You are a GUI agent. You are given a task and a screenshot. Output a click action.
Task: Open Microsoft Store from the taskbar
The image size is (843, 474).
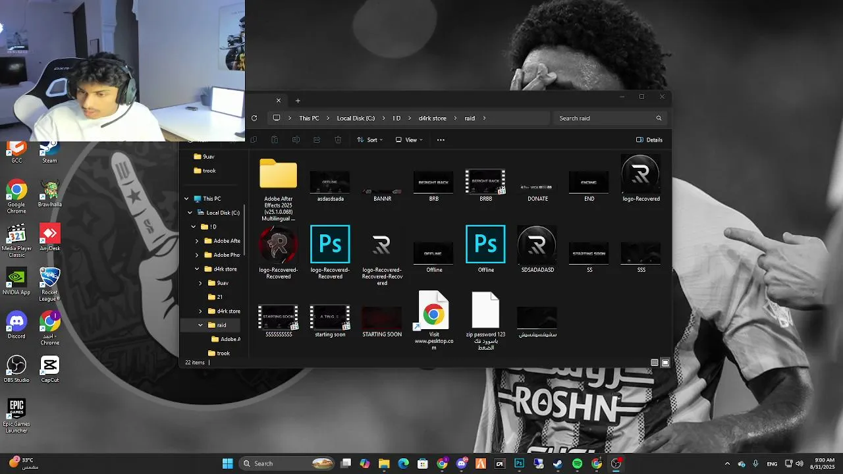point(423,463)
